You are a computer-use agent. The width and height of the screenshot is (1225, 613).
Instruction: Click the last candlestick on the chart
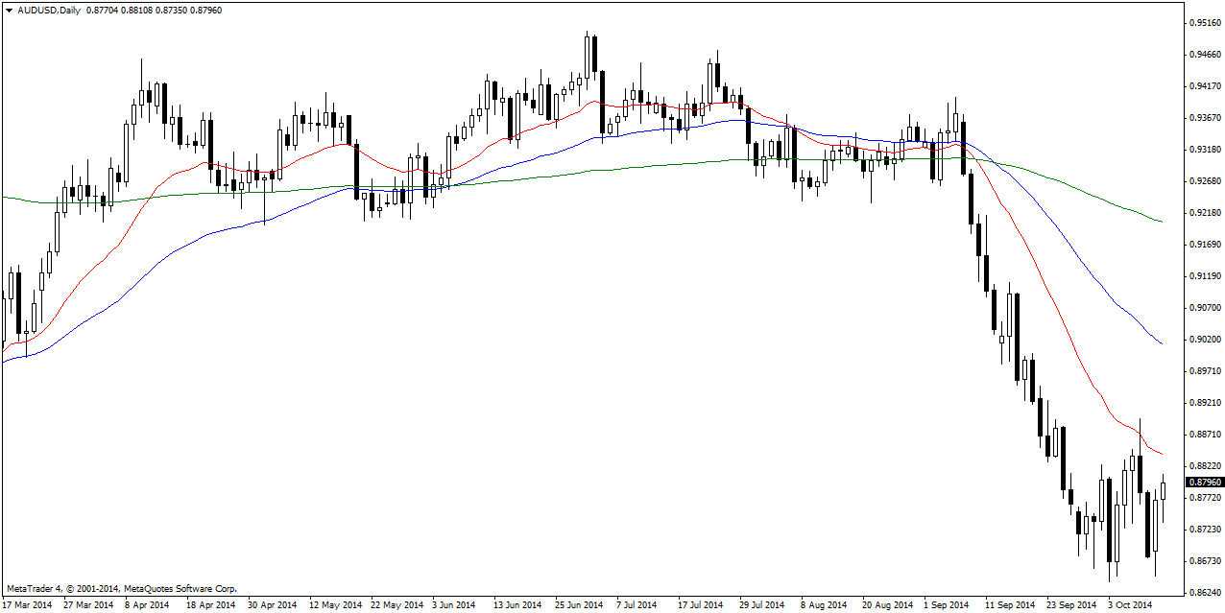tap(1164, 490)
